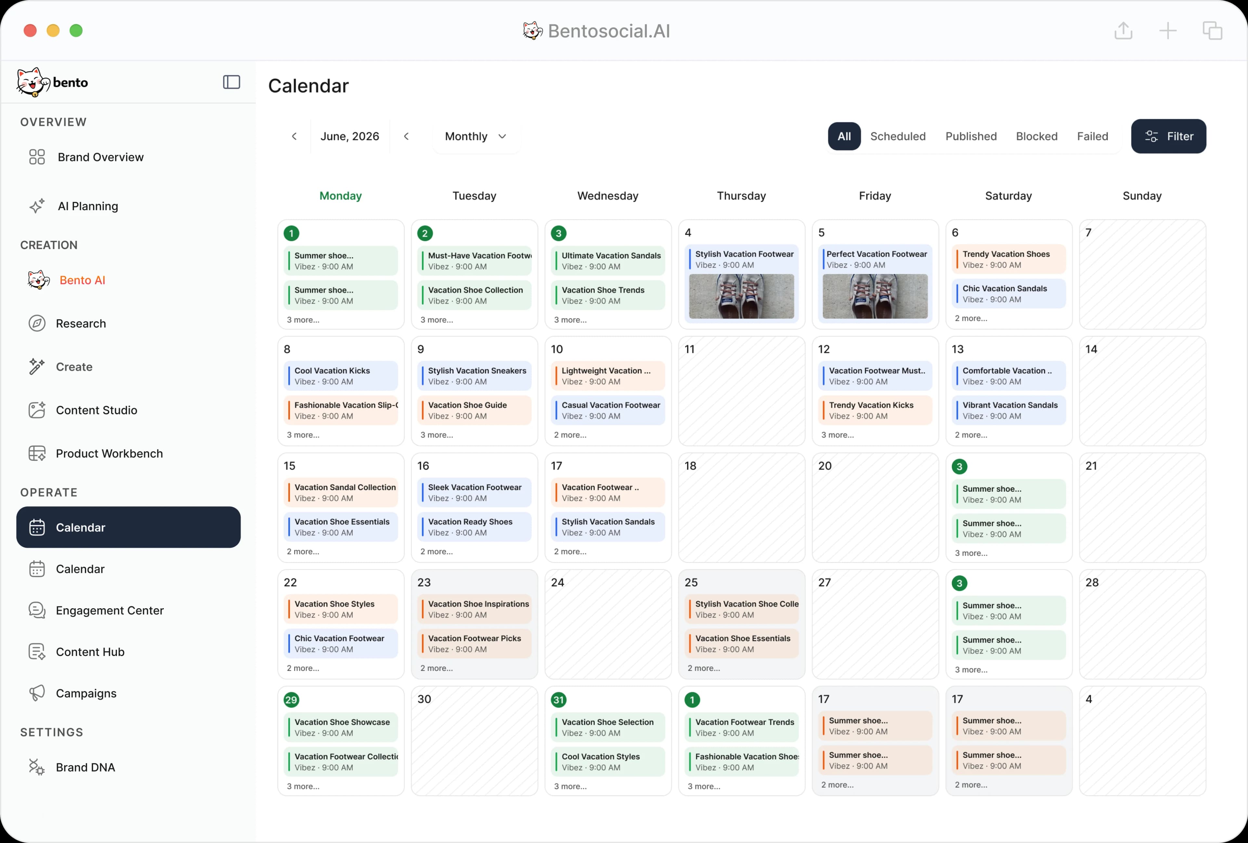Select the All filter tab

(844, 136)
